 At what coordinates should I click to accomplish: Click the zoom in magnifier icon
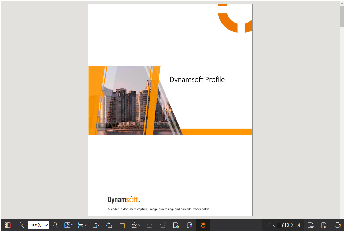(x=56, y=225)
